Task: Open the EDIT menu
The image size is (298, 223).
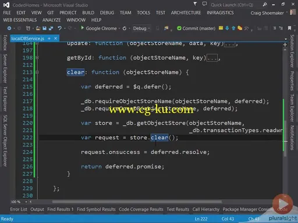Action: 21,13
